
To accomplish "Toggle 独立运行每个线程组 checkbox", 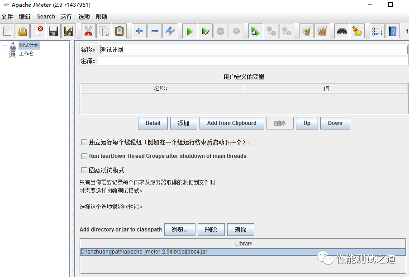I will (84, 142).
